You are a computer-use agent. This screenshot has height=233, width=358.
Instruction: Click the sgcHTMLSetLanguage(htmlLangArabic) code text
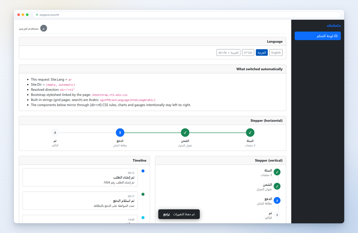click(x=128, y=100)
